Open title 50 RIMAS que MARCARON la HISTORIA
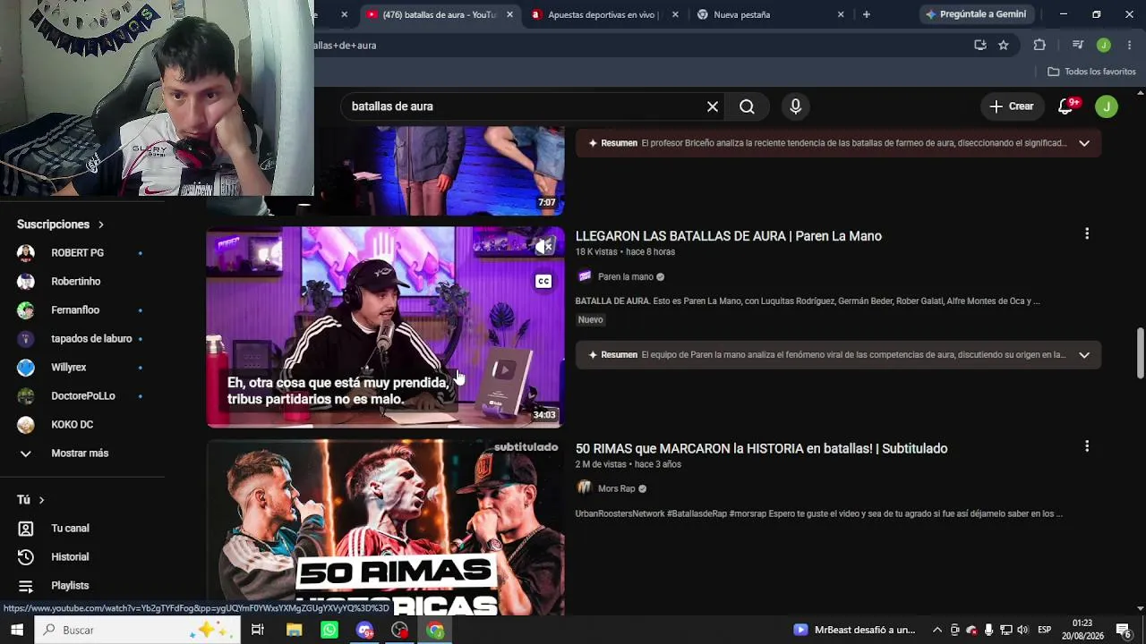The width and height of the screenshot is (1146, 644). pyautogui.click(x=761, y=448)
